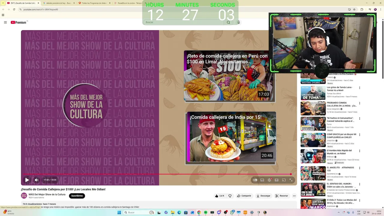Image resolution: width=384 pixels, height=216 pixels.
Task: Open the Windows Start menu
Action: tap(119, 212)
